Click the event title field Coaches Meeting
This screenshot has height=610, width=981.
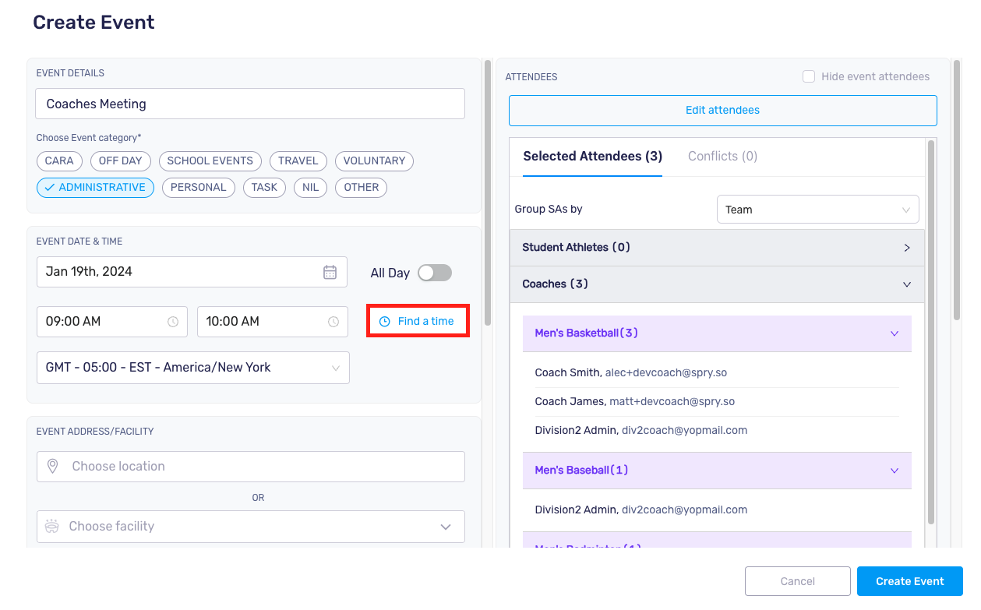[x=251, y=104]
